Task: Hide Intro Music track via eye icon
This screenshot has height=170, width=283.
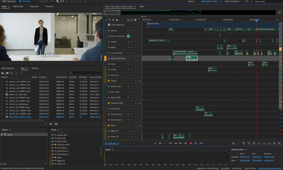Action: [53, 148]
